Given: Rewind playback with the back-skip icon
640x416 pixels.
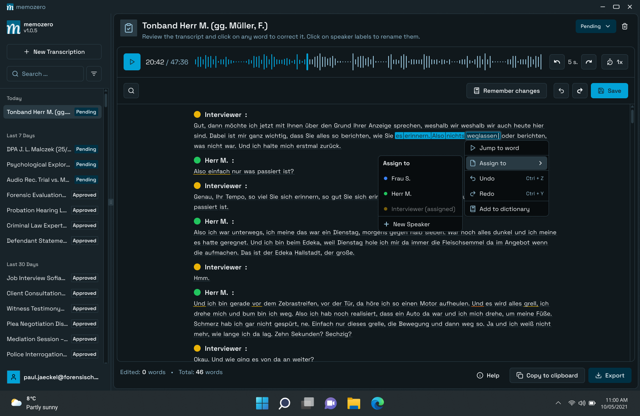Looking at the screenshot, I should pos(557,62).
